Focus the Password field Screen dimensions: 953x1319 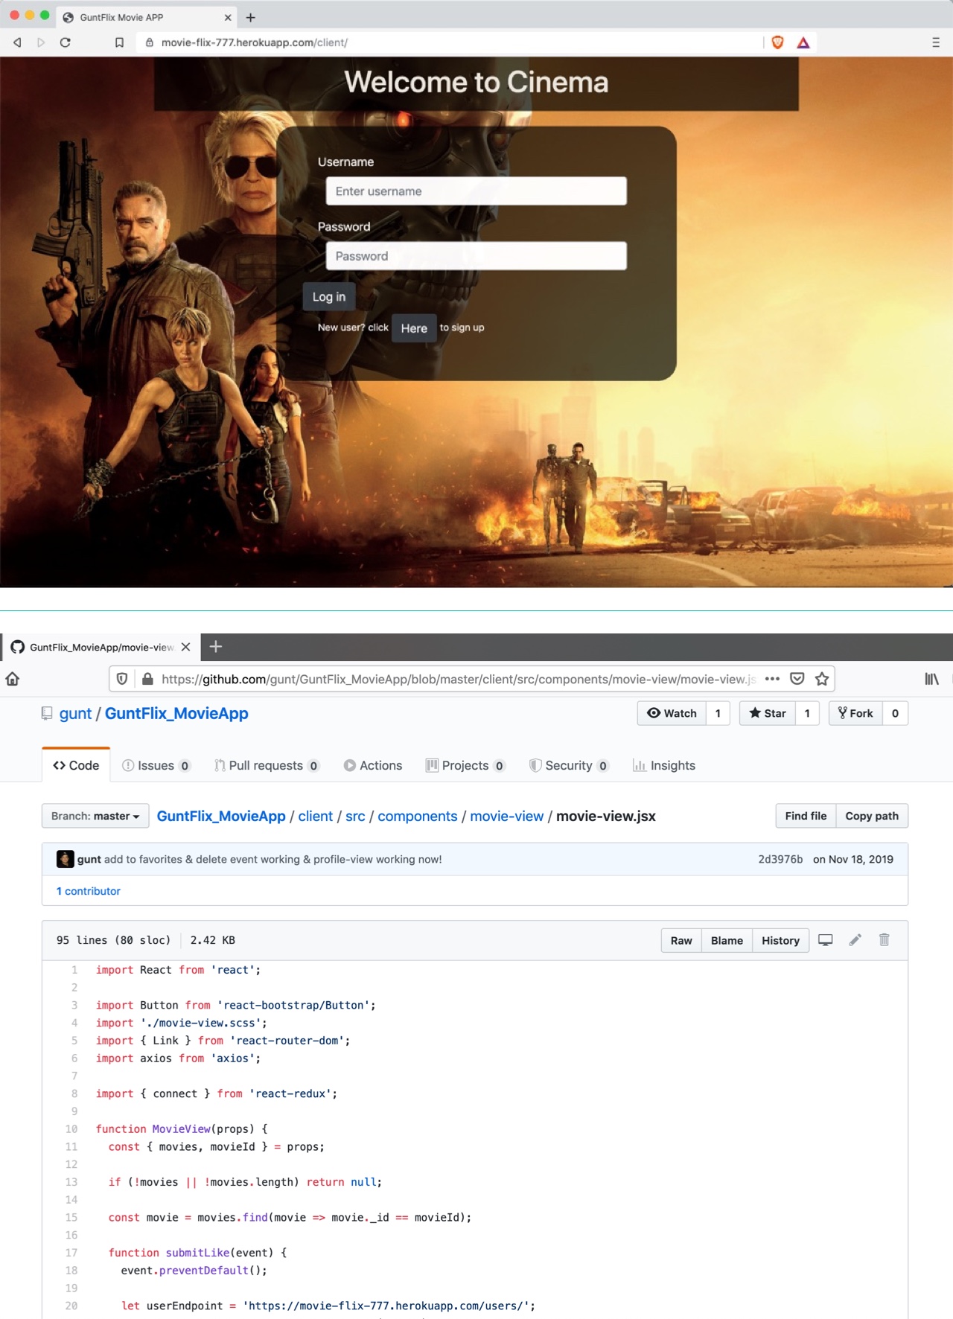[x=476, y=256]
